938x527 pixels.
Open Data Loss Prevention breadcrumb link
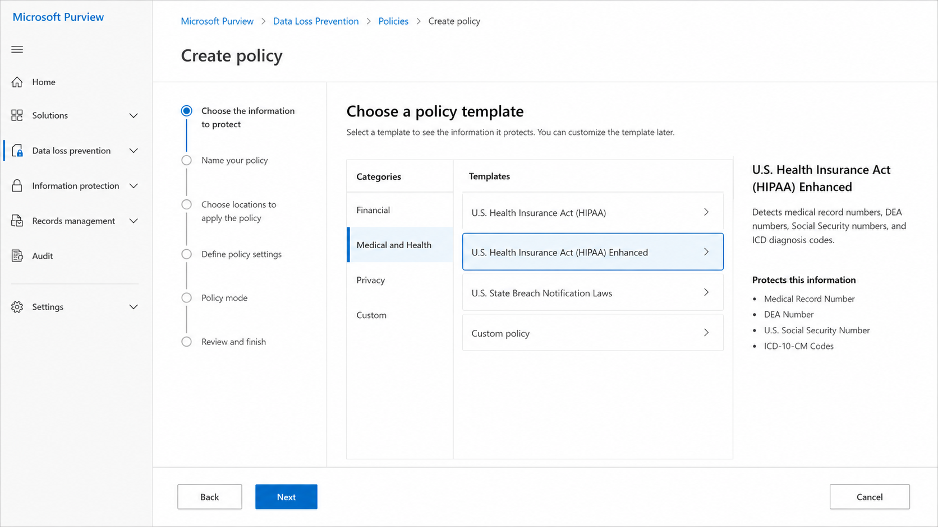(316, 21)
